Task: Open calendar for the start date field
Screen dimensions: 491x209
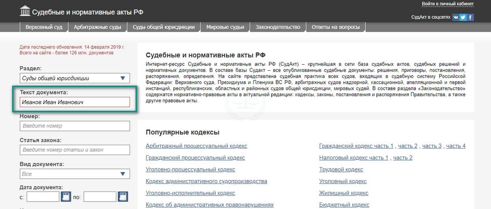Action: (66, 197)
